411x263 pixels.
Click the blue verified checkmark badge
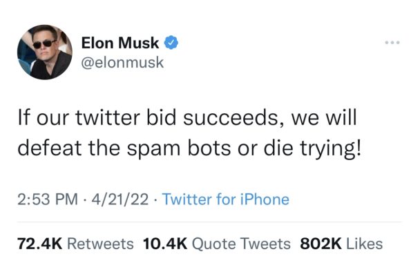(171, 42)
